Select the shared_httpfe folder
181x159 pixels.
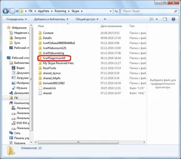point(52,78)
